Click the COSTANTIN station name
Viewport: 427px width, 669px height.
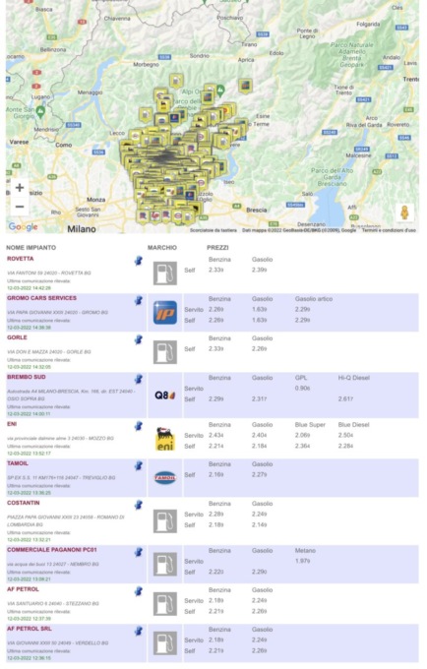(x=24, y=503)
